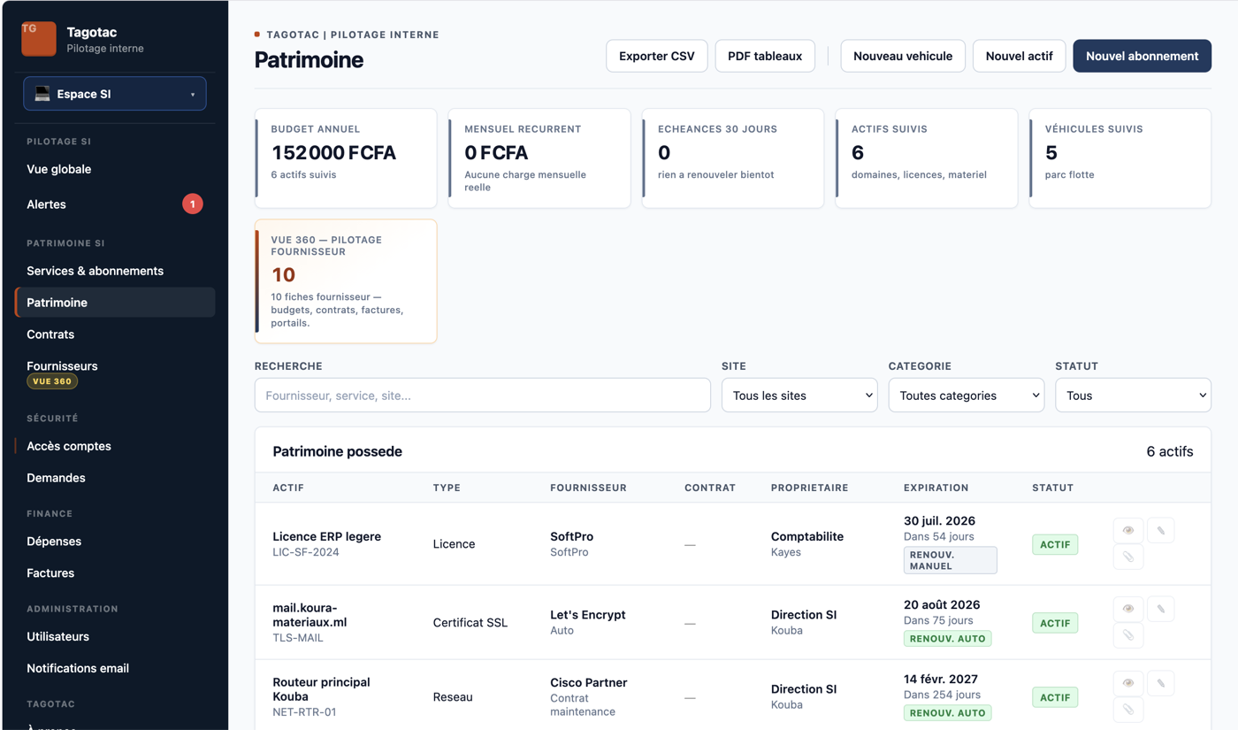Open the Espace SI workspace selector
The image size is (1238, 730).
click(x=115, y=94)
